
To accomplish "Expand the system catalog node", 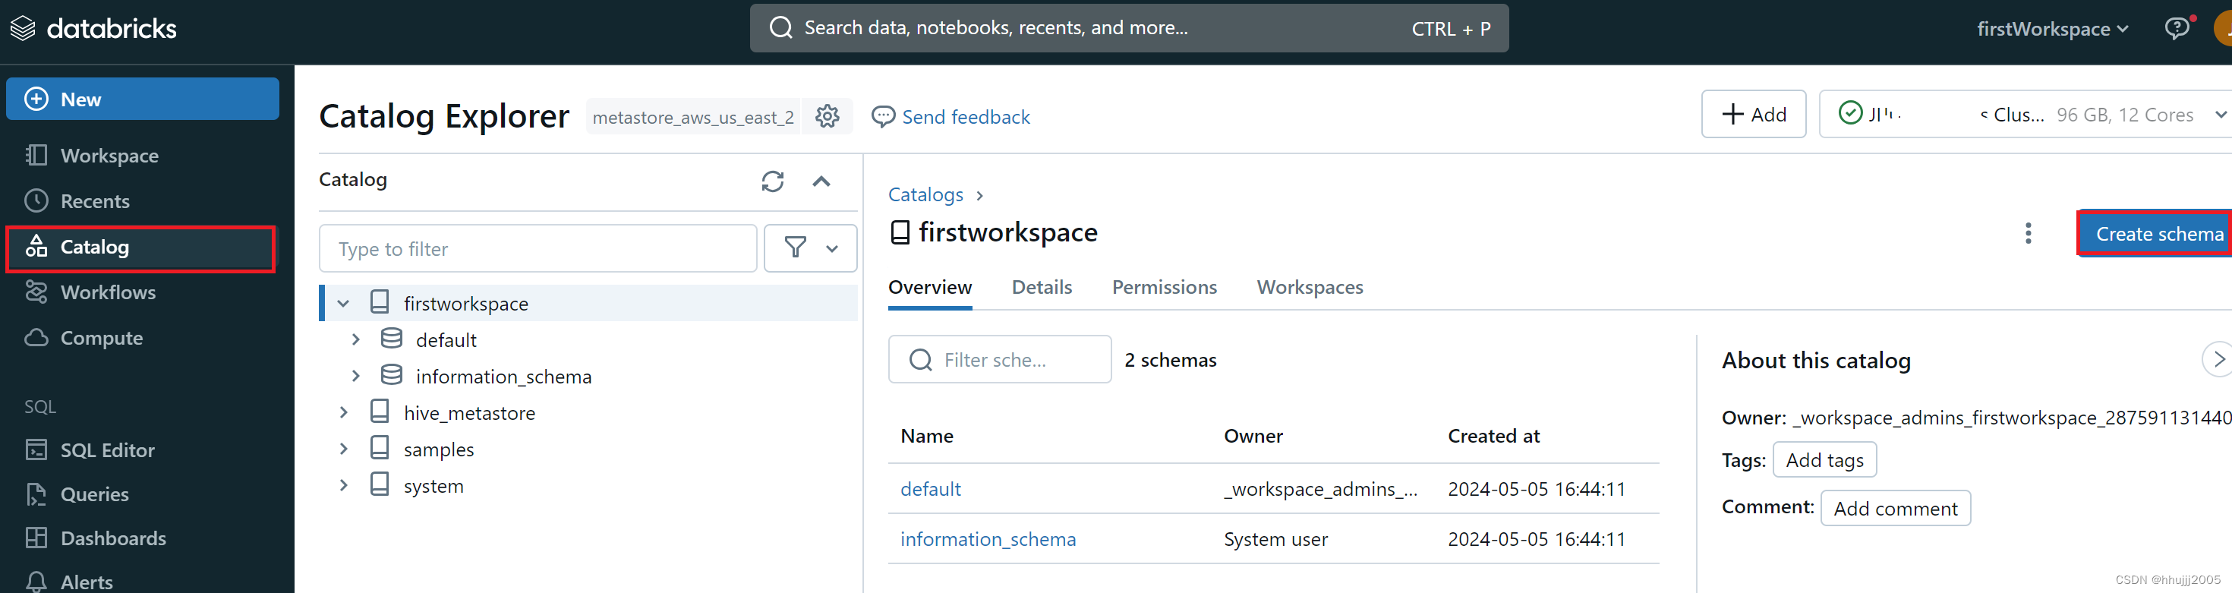I will pos(343,485).
